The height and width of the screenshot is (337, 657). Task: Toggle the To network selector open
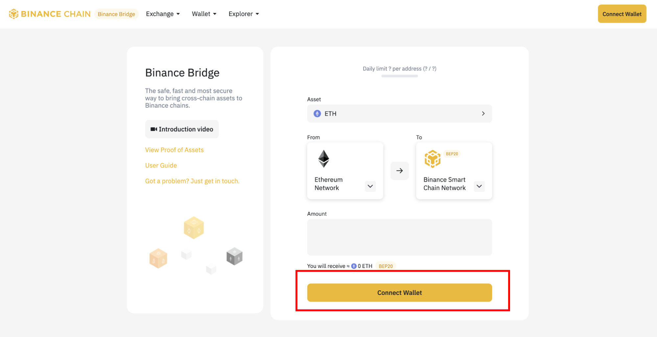479,186
